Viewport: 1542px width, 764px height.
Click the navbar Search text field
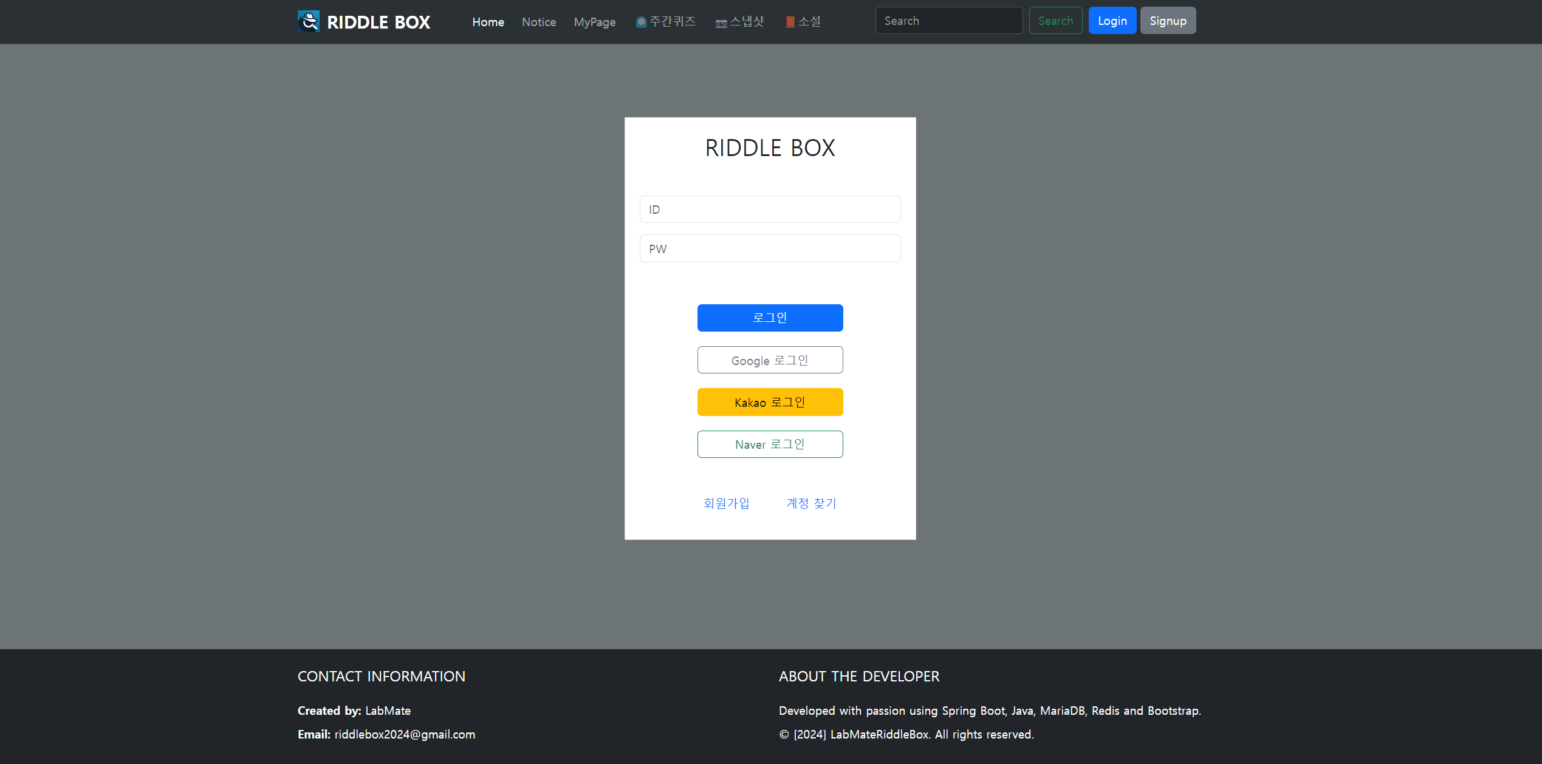(948, 21)
